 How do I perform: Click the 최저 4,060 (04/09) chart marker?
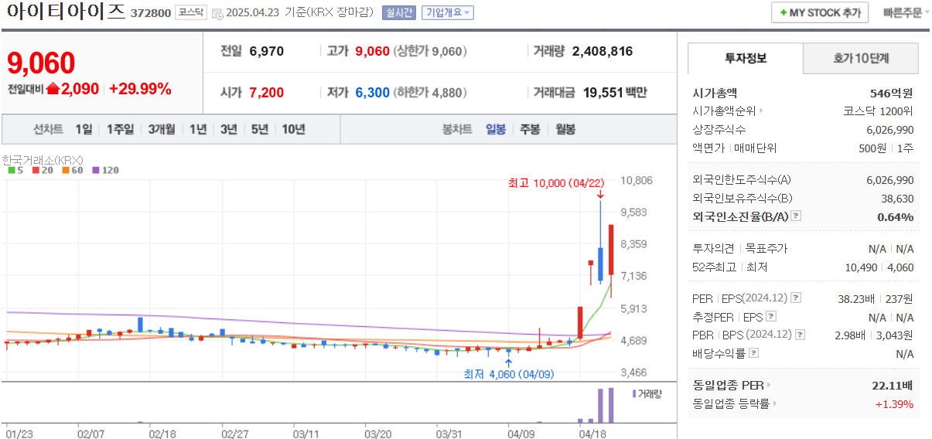tap(509, 374)
